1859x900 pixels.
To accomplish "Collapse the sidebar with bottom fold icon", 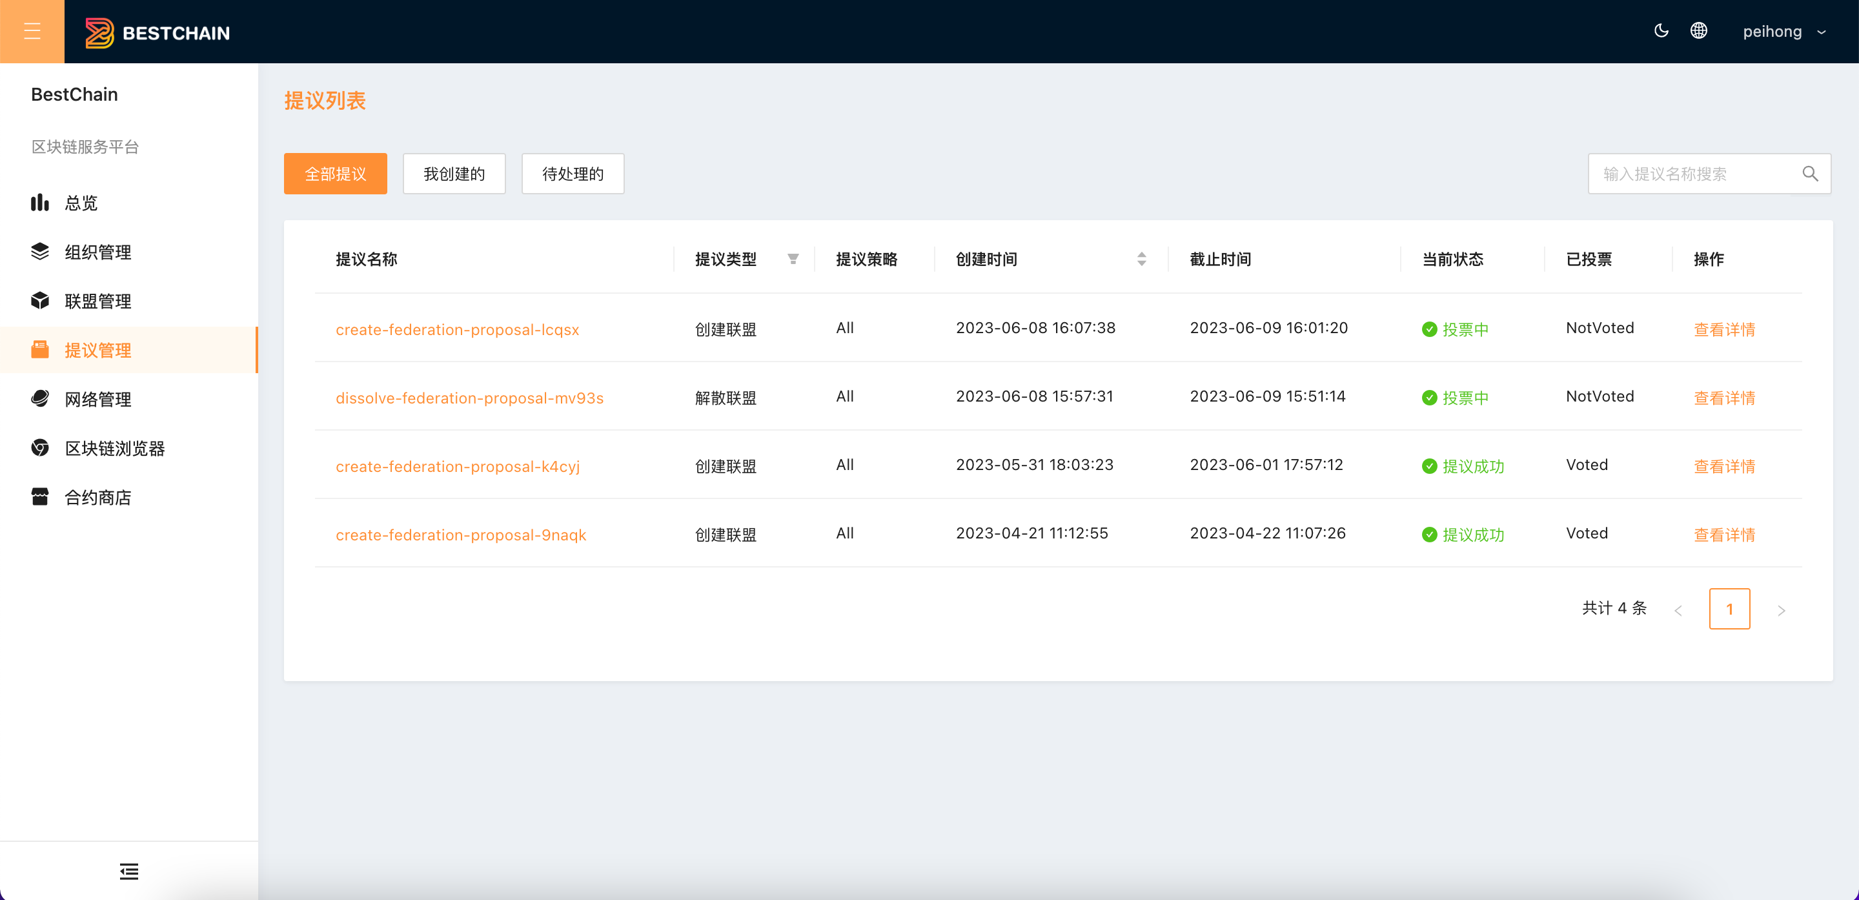I will click(129, 871).
